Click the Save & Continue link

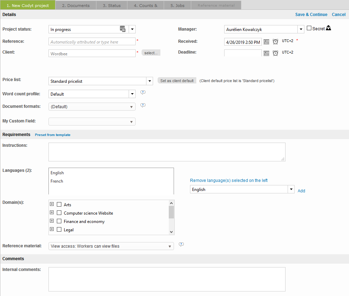point(311,15)
